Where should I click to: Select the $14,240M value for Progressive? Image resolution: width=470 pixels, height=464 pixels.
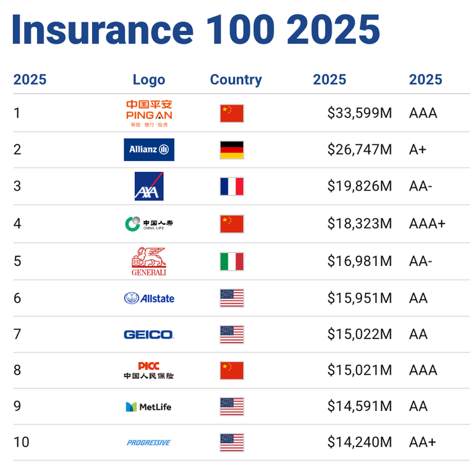[359, 442]
